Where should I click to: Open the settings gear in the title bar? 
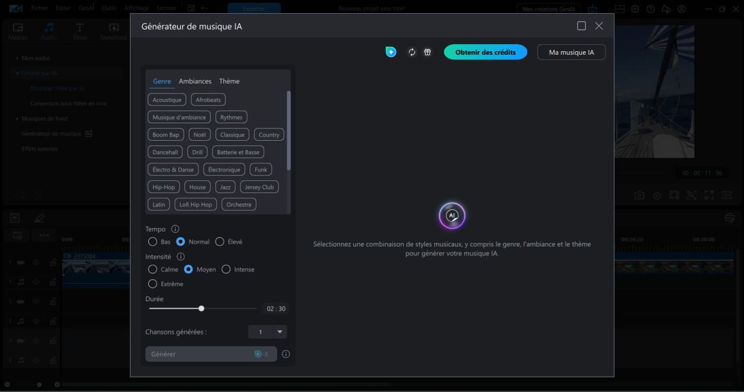[635, 9]
